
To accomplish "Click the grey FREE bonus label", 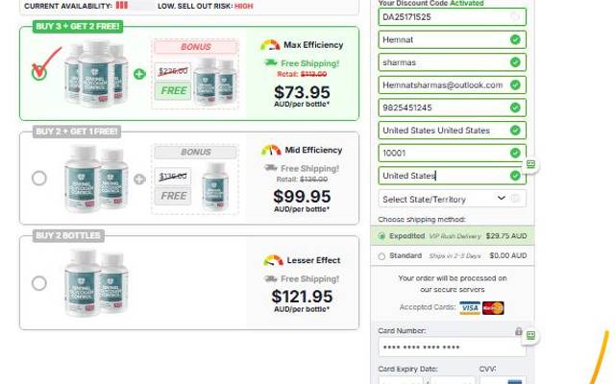I will (x=173, y=196).
